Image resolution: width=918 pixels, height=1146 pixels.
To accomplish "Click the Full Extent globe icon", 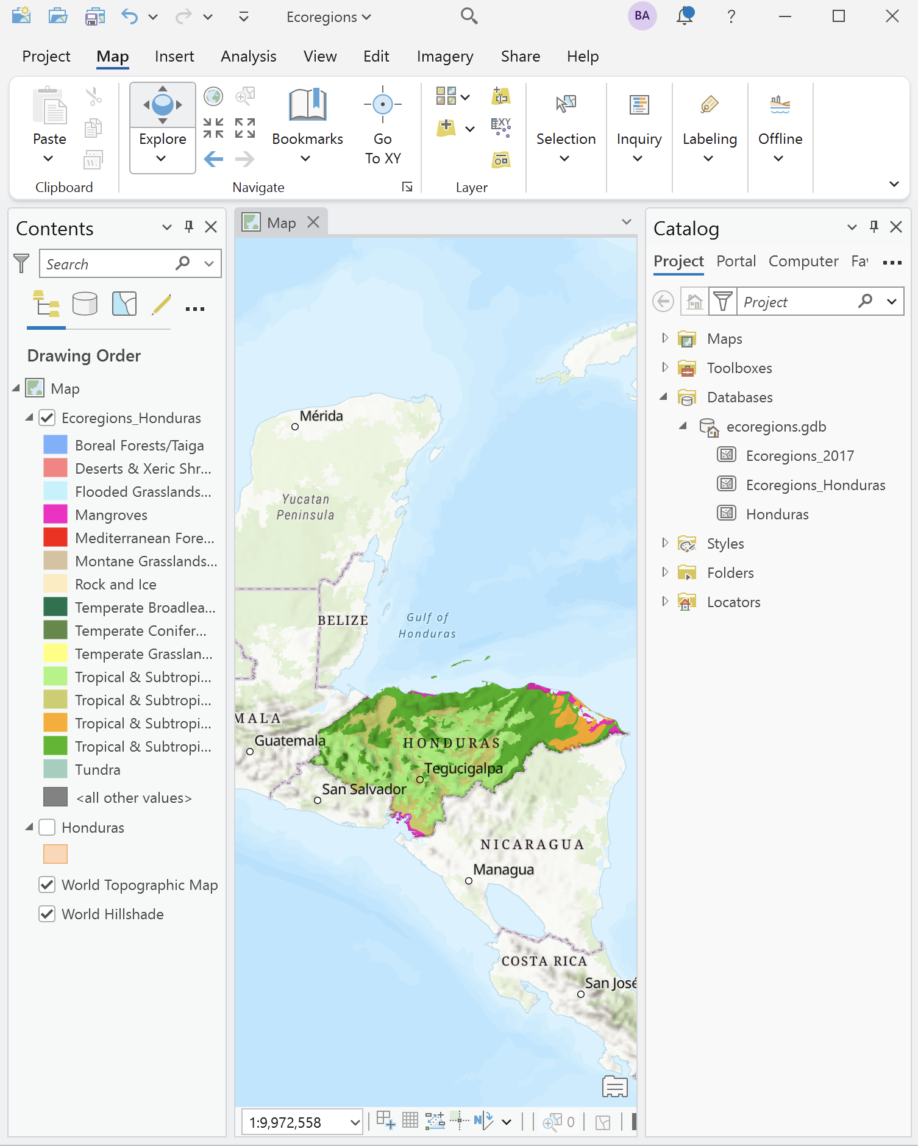I will coord(213,96).
